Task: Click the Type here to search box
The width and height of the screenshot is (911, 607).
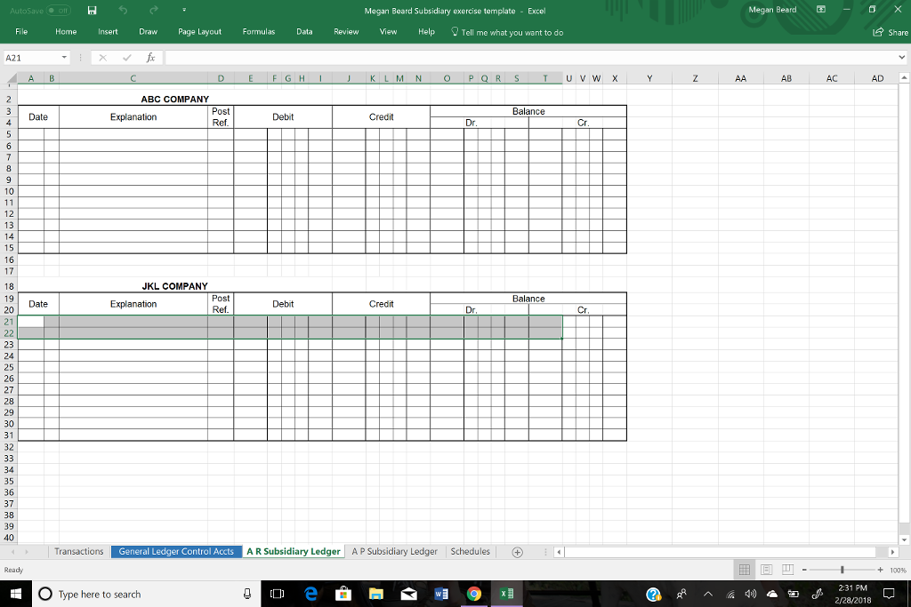Action: point(145,594)
